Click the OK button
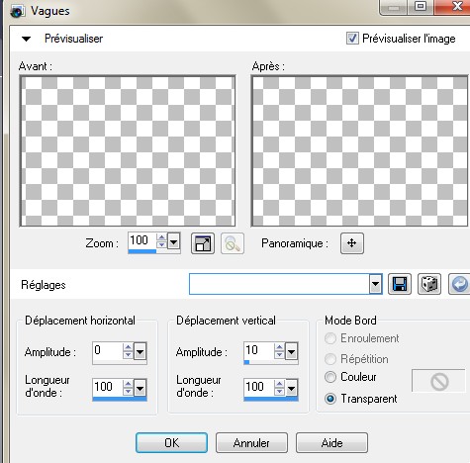The image size is (470, 463). tap(171, 443)
